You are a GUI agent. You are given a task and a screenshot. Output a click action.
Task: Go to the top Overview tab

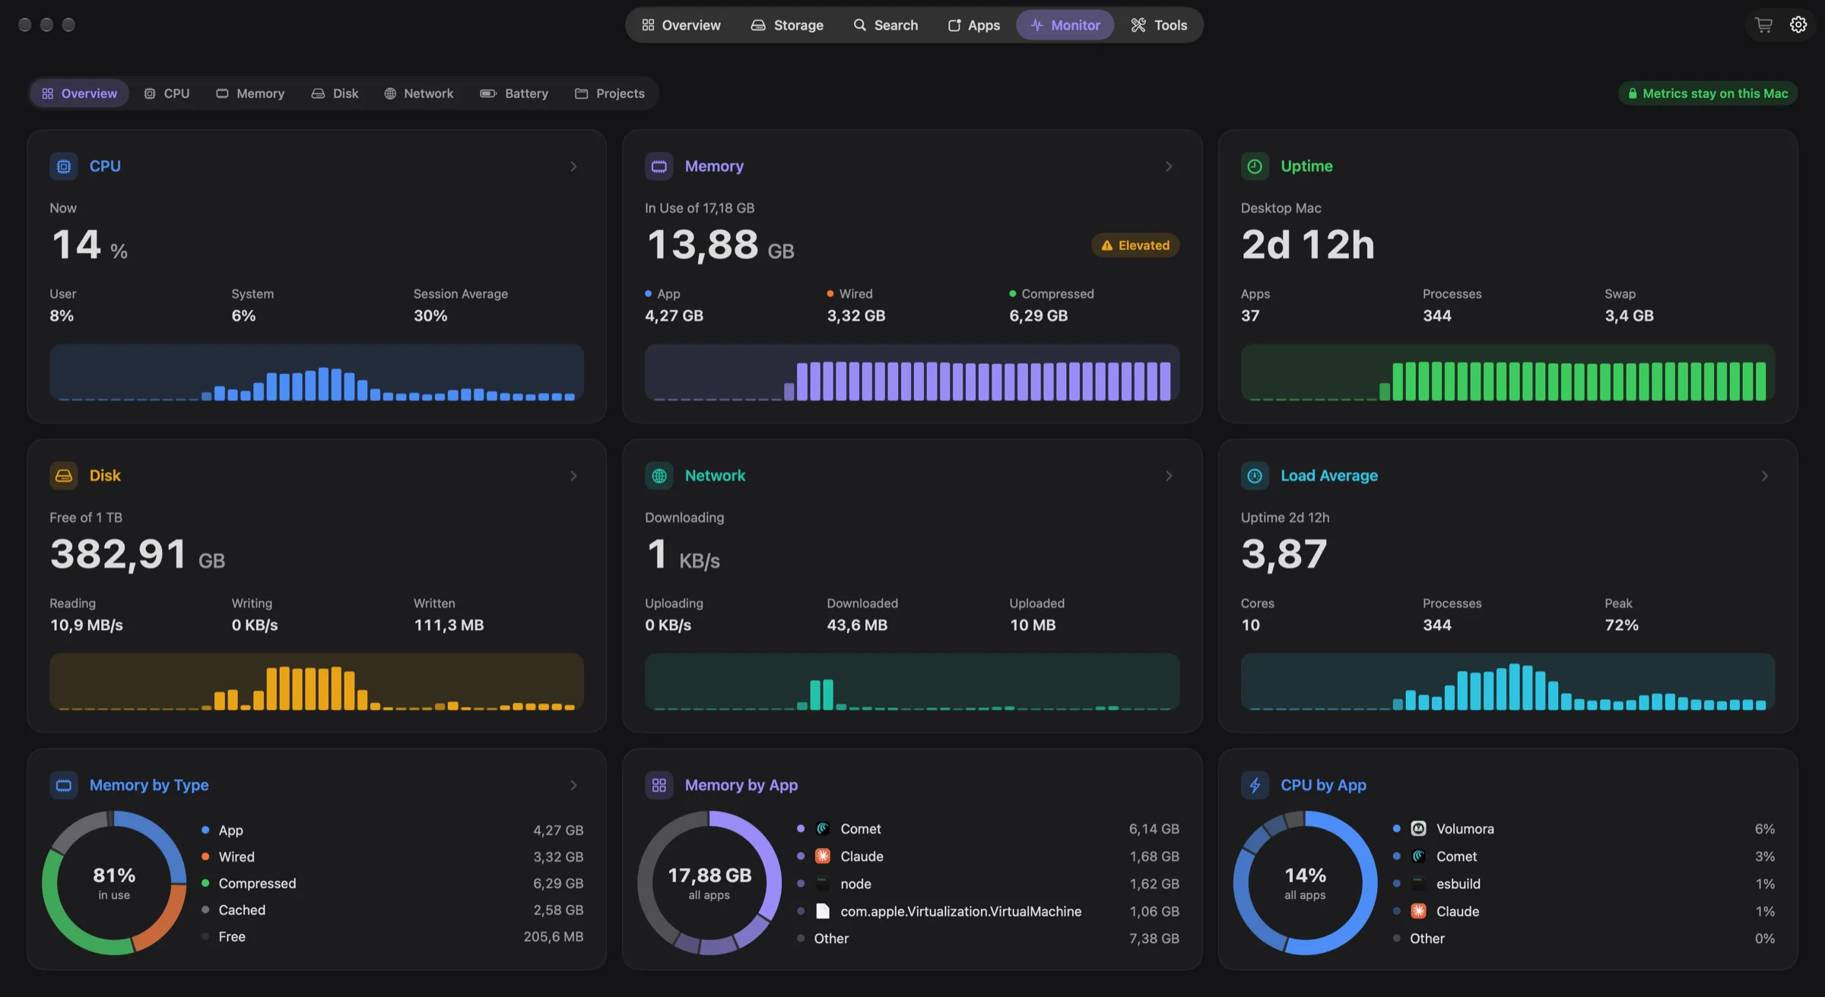(x=681, y=25)
